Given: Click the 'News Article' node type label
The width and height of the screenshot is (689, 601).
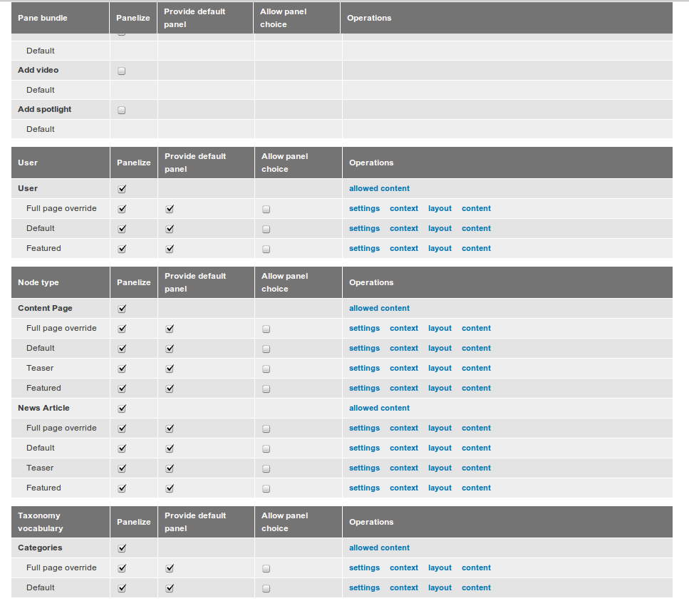Looking at the screenshot, I should 43,408.
